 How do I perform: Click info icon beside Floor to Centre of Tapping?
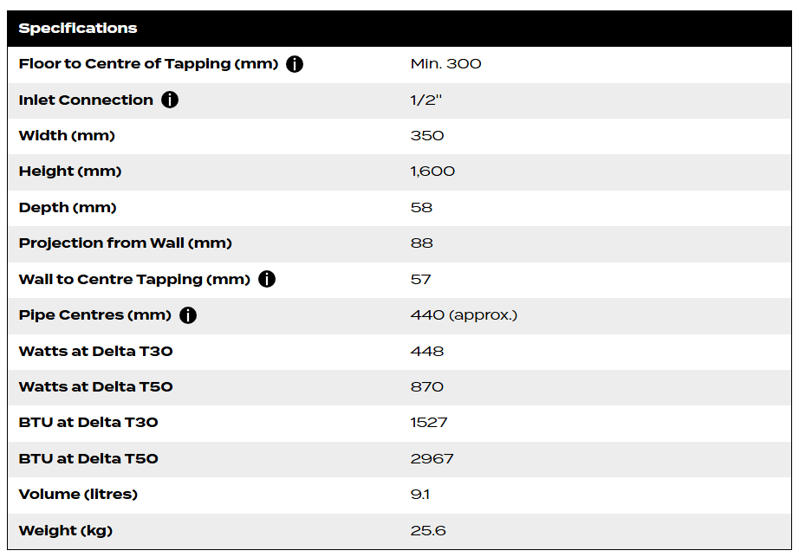(295, 64)
